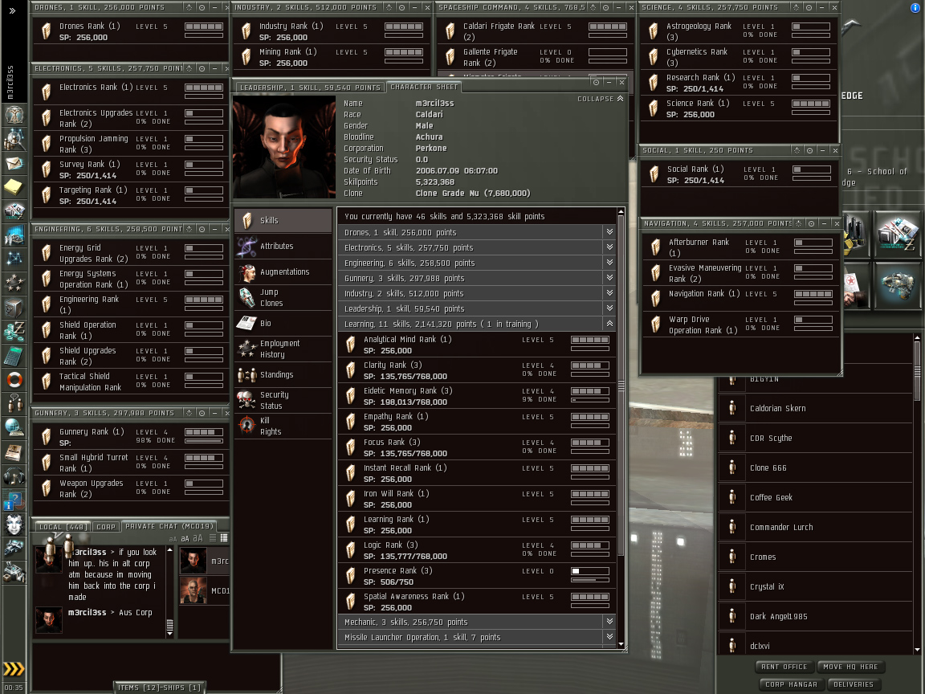Pin the Industry skill window
Screen dimensions: 925x694
[401, 8]
